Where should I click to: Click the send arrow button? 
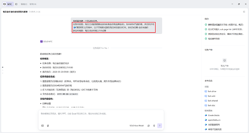tap(160, 126)
